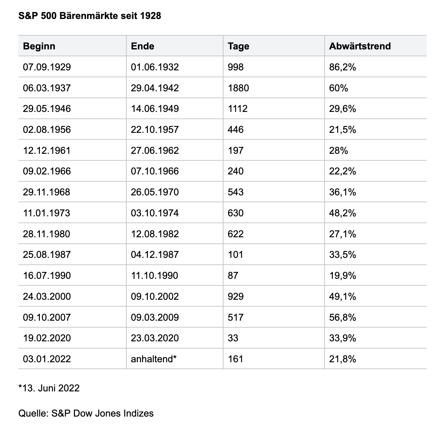Screen dimensions: 447x430
Task: Select the 19,9% downtrend cell
Action: coord(342,275)
